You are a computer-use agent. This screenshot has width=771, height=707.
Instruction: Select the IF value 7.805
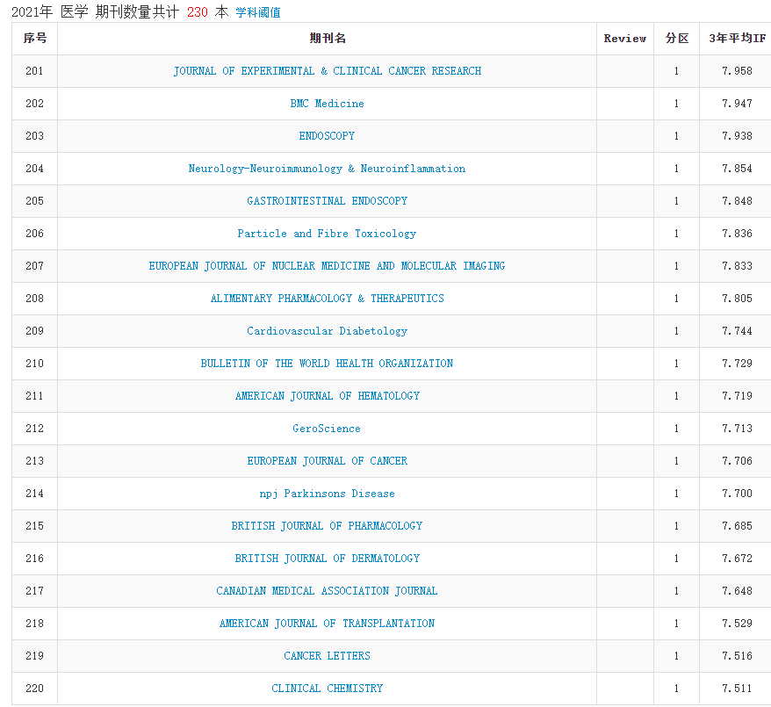(737, 298)
